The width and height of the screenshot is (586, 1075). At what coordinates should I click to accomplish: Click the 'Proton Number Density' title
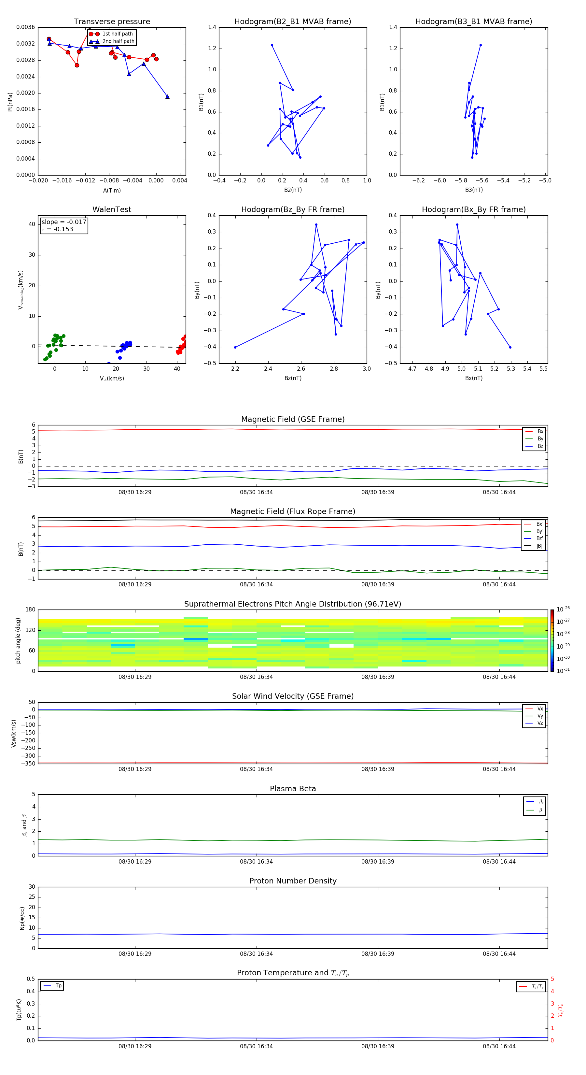[293, 881]
